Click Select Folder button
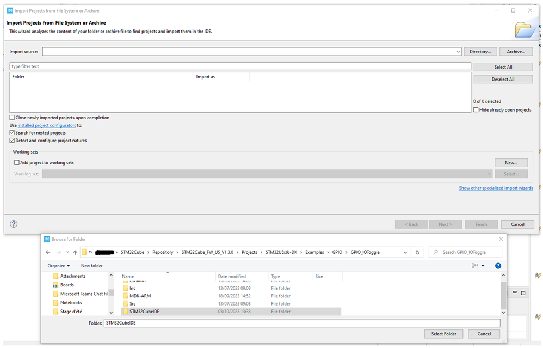The height and width of the screenshot is (348, 543). pos(443,334)
